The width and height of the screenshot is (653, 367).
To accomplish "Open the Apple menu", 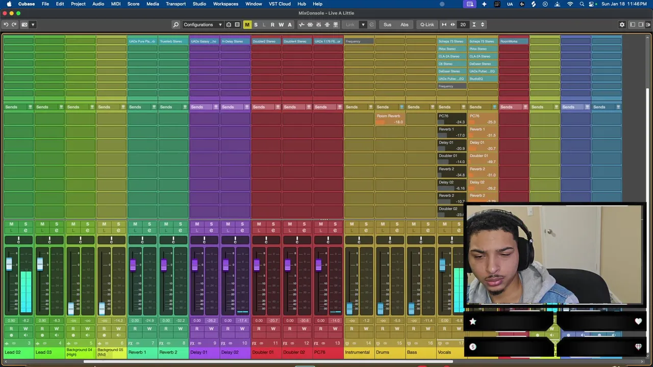I will [9, 4].
